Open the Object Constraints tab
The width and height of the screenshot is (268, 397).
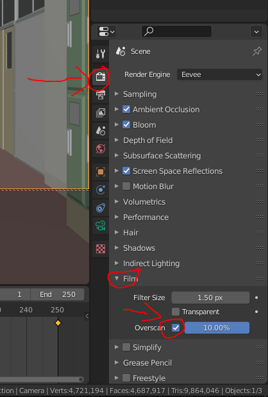101,208
